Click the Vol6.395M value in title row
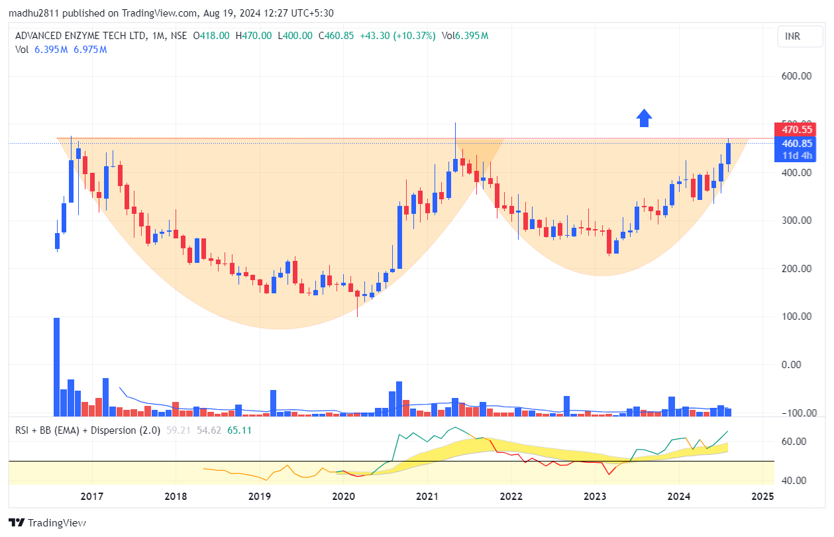The height and width of the screenshot is (537, 834). point(465,36)
